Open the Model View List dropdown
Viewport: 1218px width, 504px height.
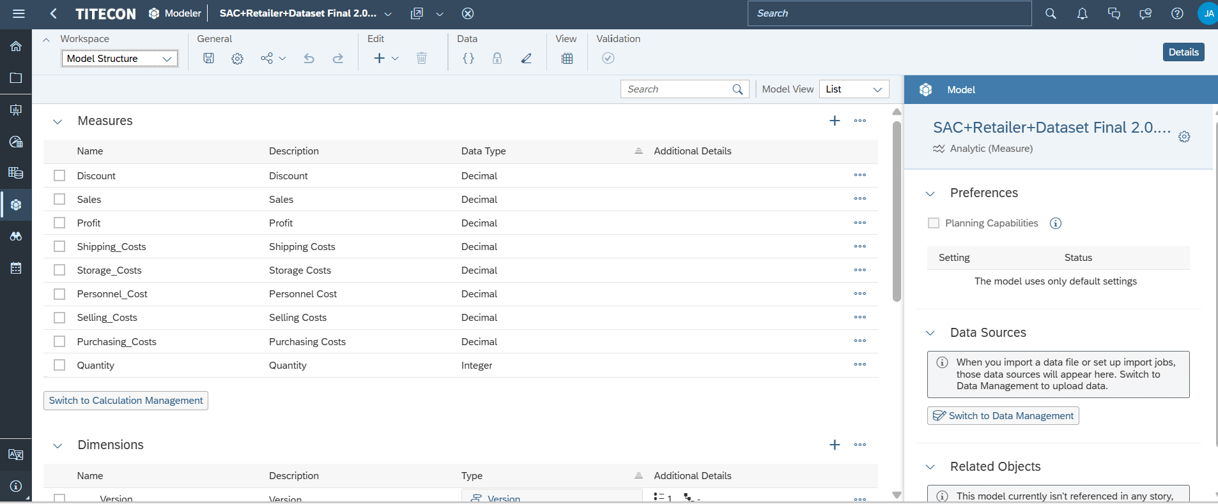pyautogui.click(x=854, y=89)
